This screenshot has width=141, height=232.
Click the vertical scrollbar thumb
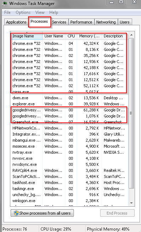point(131,113)
